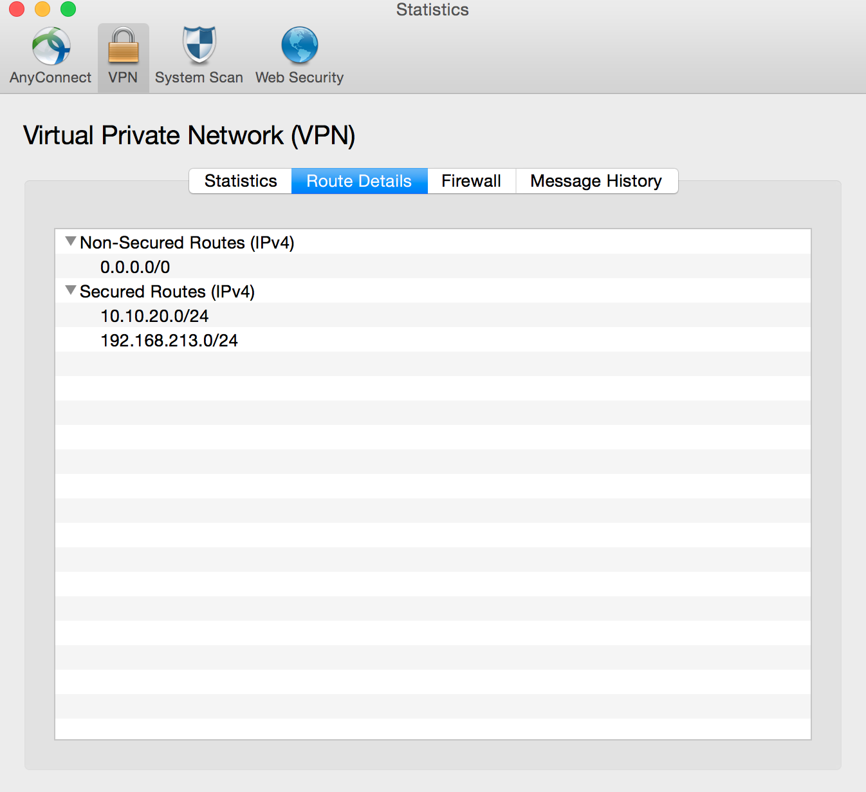This screenshot has height=792, width=866.
Task: Select the Non-Secured Routes (IPv4) row
Action: click(x=433, y=242)
